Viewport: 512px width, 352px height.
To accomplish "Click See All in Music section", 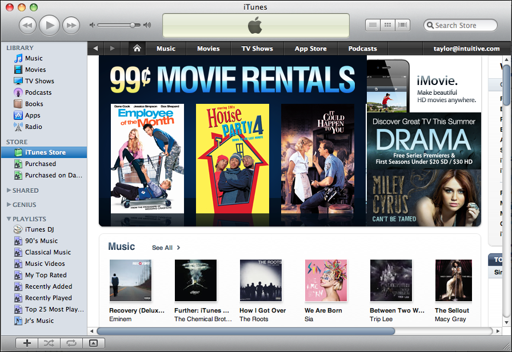I will pyautogui.click(x=166, y=248).
